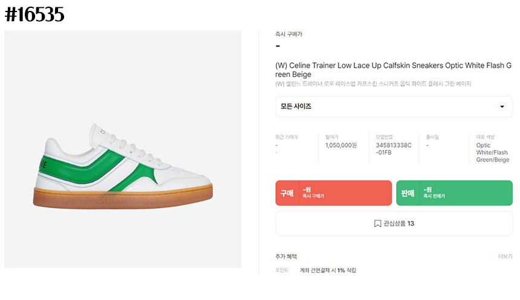
Task: Click the 즉시 구매가 label
Action: [x=288, y=34]
